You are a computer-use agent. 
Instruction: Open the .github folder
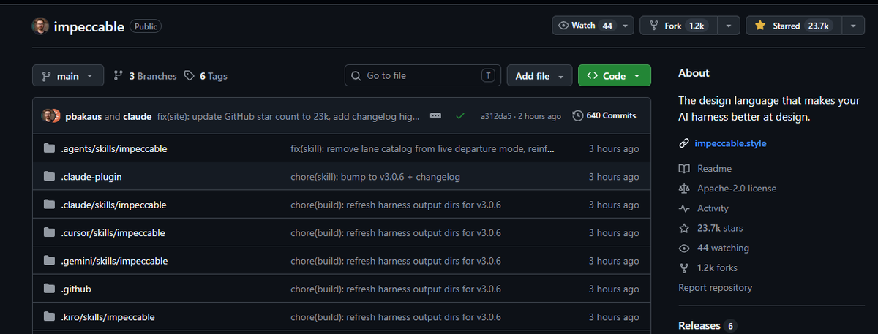[x=76, y=289]
